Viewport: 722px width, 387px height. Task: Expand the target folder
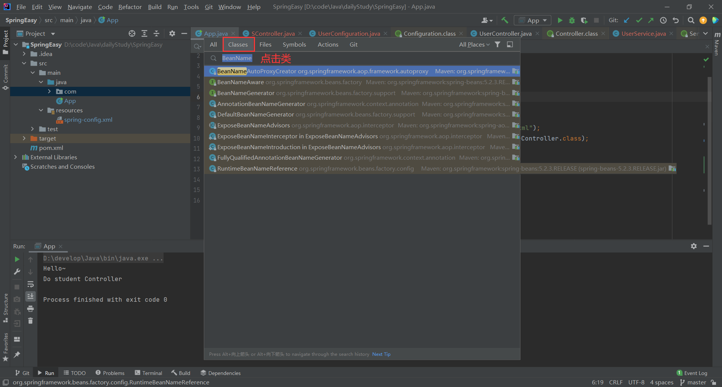pos(24,138)
